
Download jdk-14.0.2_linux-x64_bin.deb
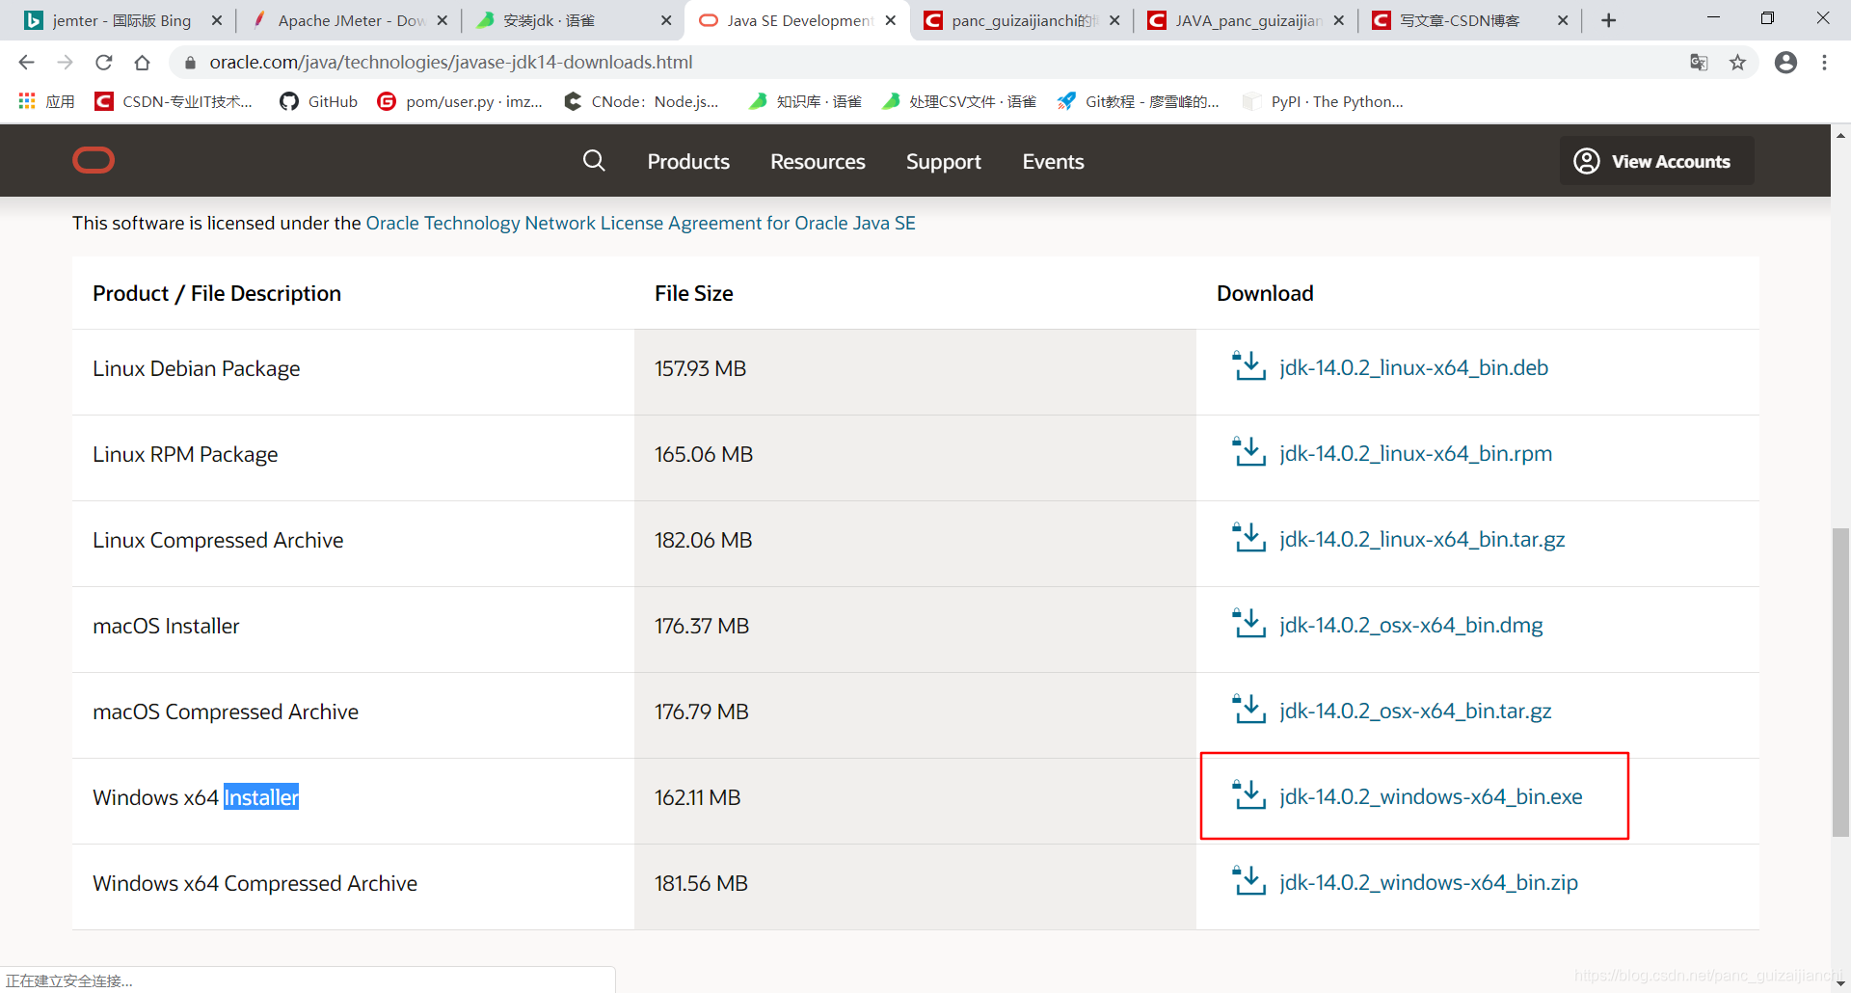point(1413,367)
